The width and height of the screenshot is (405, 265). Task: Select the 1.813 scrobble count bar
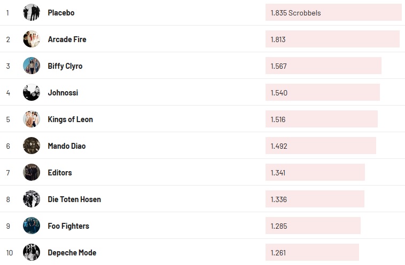tap(332, 39)
